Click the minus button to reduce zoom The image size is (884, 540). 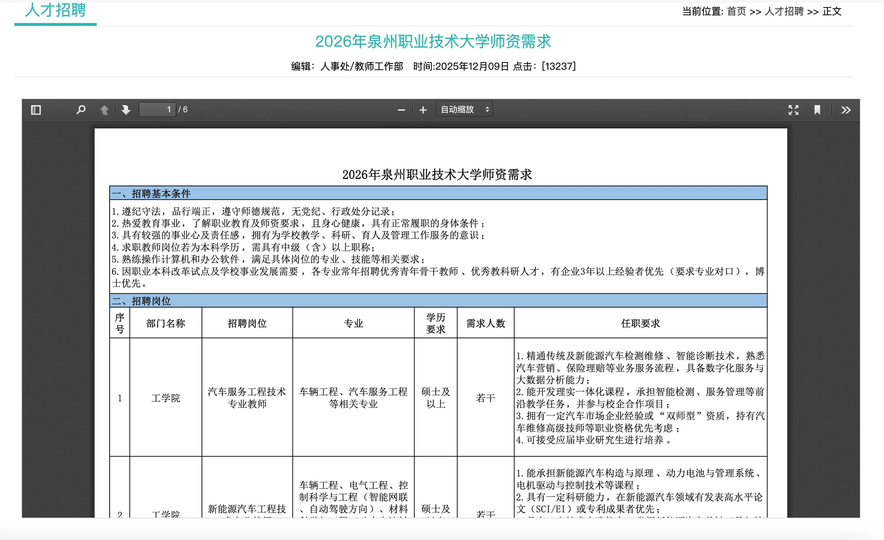click(x=401, y=109)
